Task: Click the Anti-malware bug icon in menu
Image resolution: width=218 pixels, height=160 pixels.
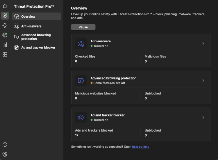Action: (16, 26)
